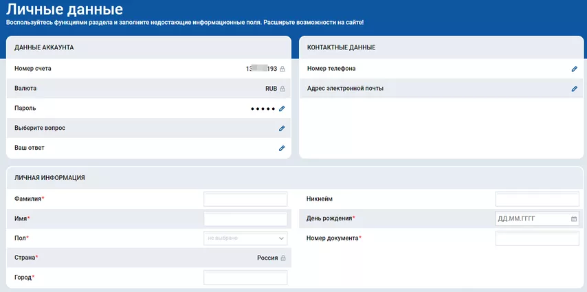Click the birthday date field ДД.ММ.ГГГГ

click(x=531, y=219)
